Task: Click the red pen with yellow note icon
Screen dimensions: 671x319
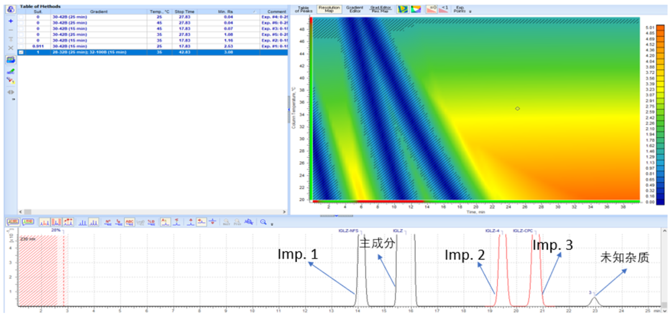Action: point(11,80)
